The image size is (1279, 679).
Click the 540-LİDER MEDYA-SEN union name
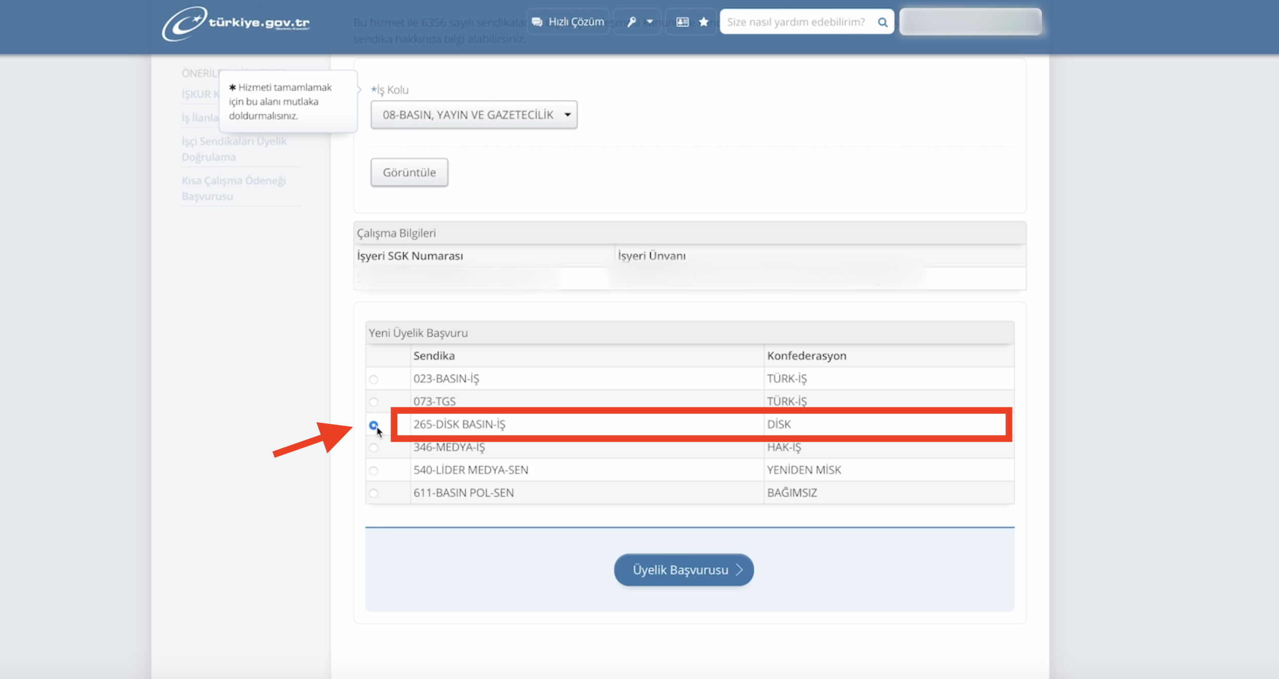pos(470,469)
